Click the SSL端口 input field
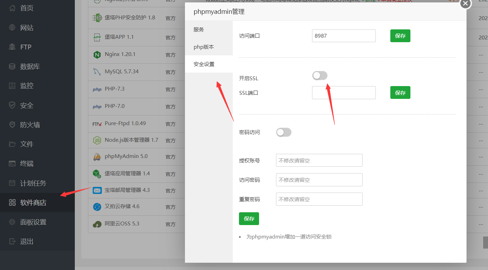The width and height of the screenshot is (488, 270). click(x=344, y=93)
